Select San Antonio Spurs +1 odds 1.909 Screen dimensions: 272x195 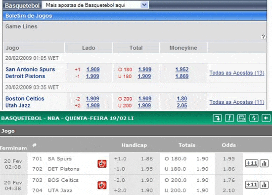pyautogui.click(x=93, y=69)
